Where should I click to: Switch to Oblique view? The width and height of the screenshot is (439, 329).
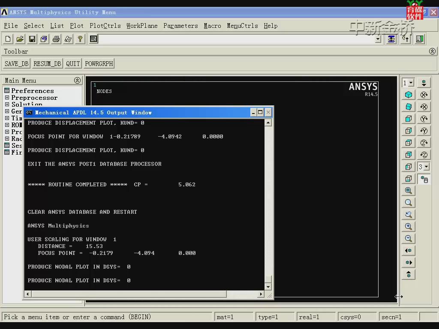click(x=409, y=107)
